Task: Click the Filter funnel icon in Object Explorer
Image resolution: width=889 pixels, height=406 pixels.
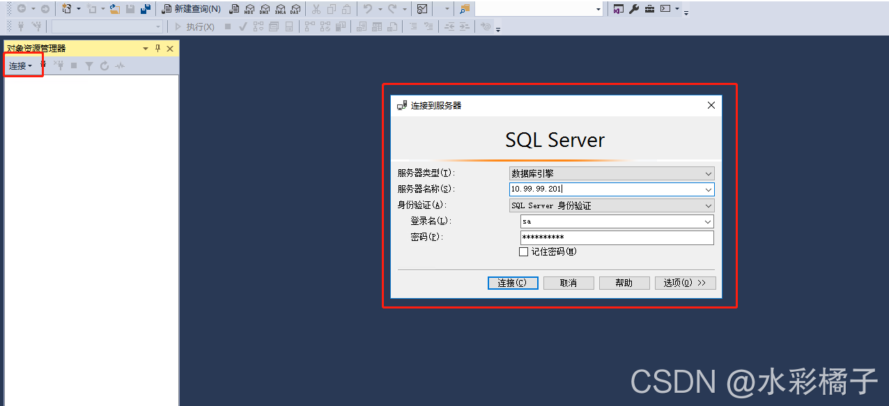Action: 89,65
